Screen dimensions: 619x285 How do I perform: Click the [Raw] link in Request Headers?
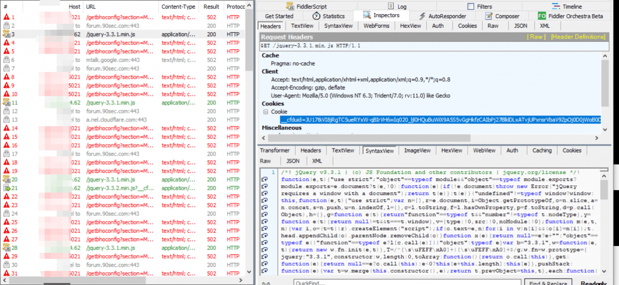pos(536,37)
